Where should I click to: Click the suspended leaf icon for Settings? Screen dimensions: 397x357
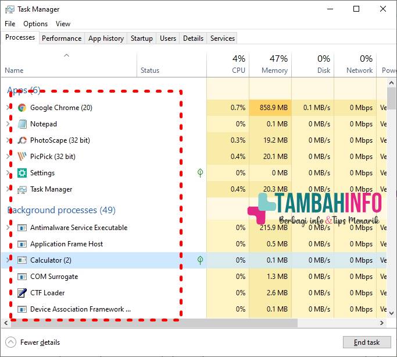coord(201,173)
